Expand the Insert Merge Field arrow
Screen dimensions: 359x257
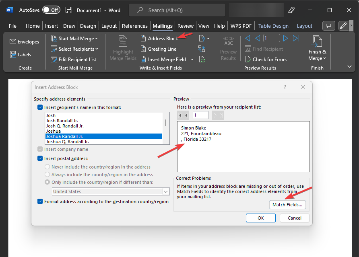pyautogui.click(x=192, y=60)
